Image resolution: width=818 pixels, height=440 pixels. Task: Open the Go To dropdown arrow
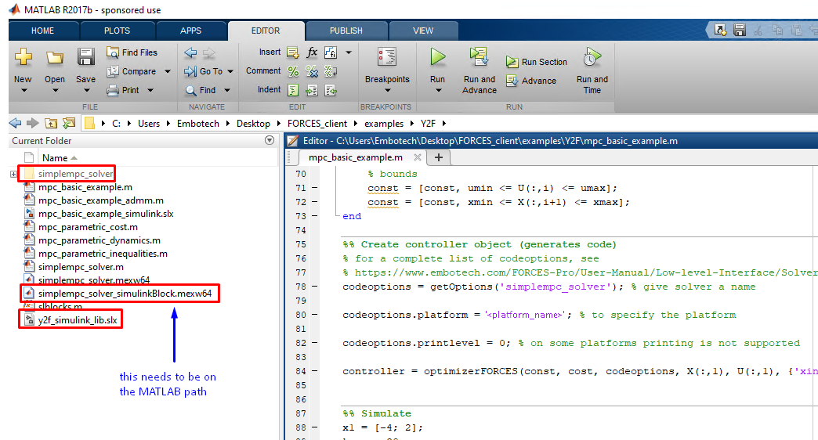(x=230, y=71)
